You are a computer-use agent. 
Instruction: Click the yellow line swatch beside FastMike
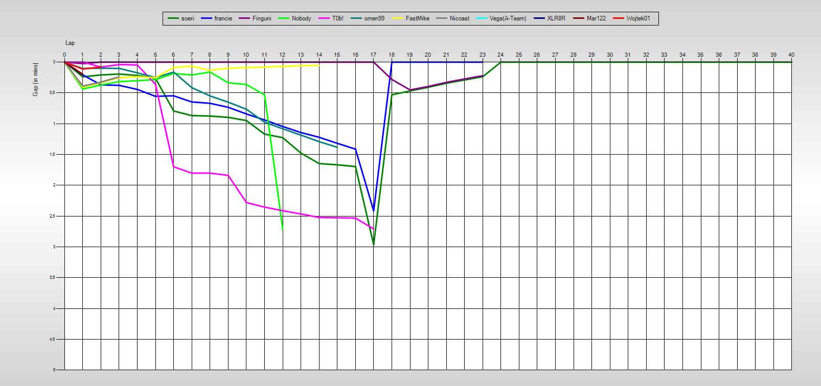pyautogui.click(x=398, y=18)
